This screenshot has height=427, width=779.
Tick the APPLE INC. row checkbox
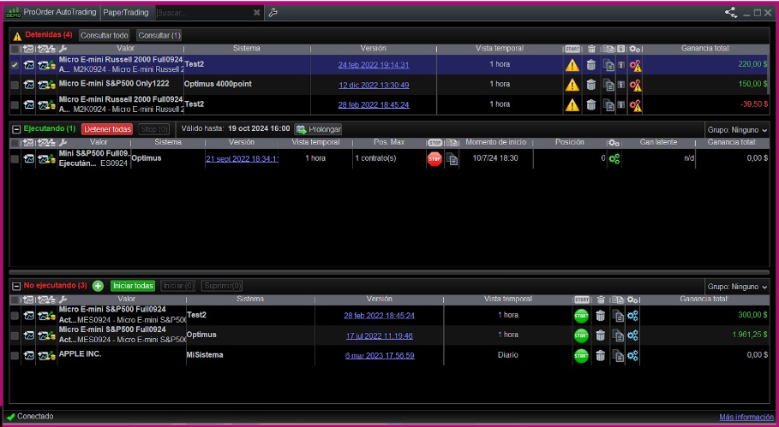coord(15,354)
